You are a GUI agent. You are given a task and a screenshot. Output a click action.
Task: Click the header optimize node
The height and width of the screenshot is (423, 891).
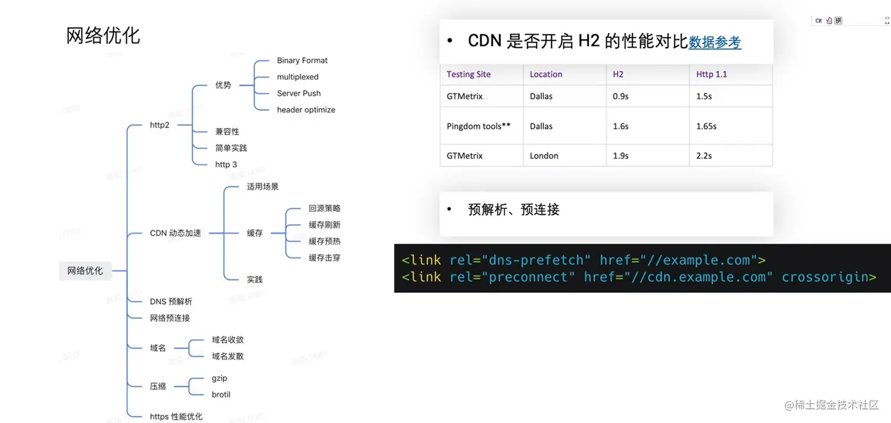[x=306, y=109]
